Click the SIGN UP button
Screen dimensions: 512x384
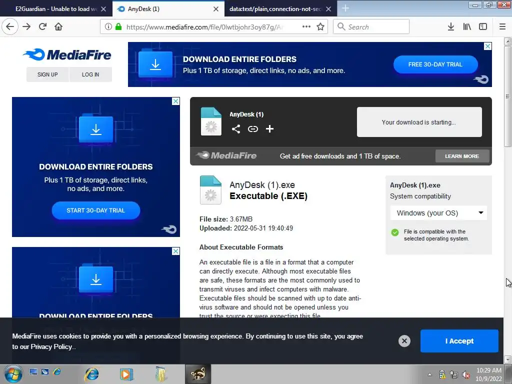click(x=47, y=74)
